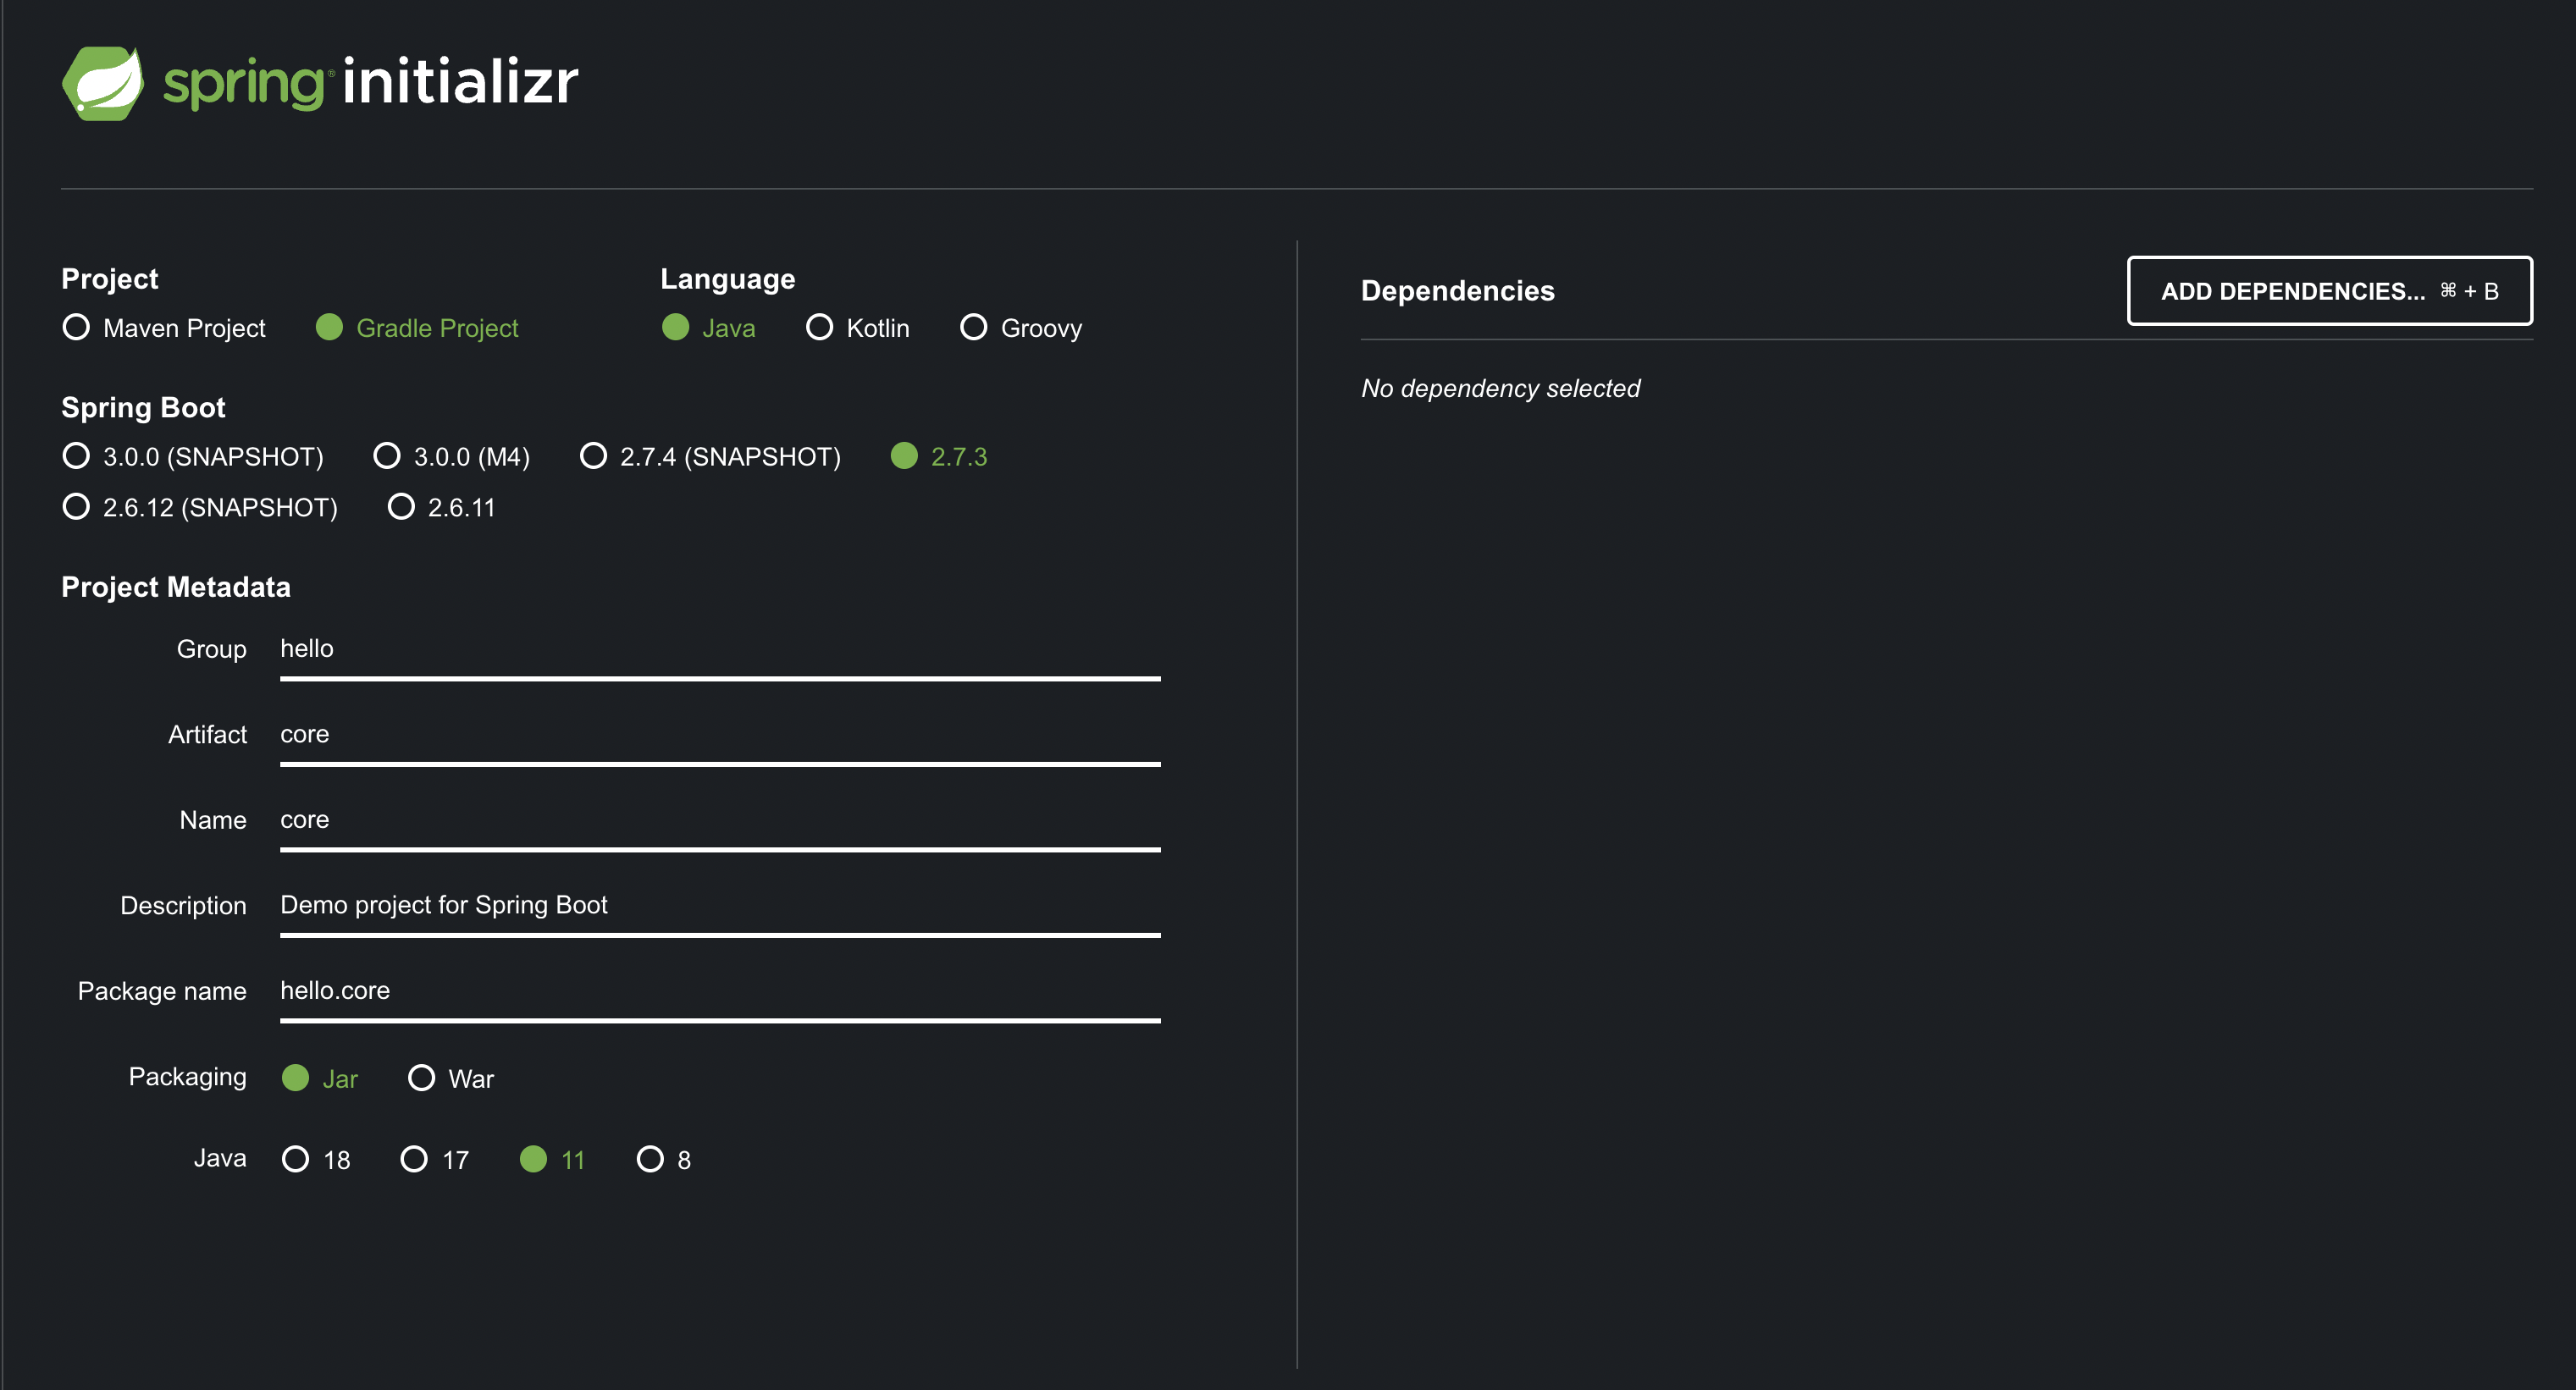Open the Add Dependencies dialog
The image size is (2576, 1390).
point(2329,291)
